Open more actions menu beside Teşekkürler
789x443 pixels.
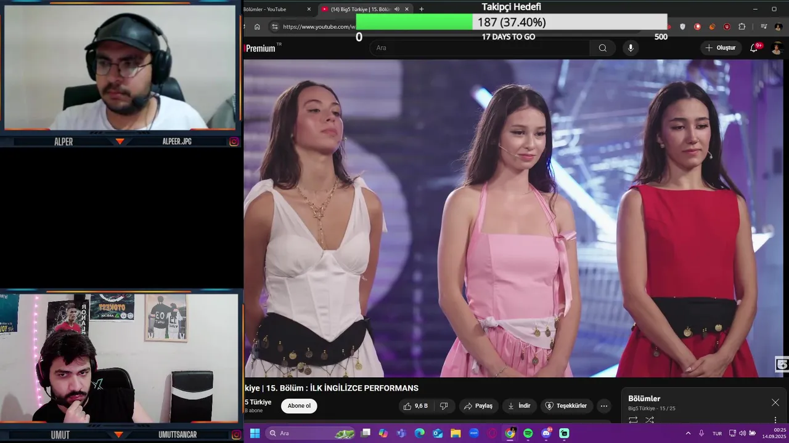tap(604, 406)
